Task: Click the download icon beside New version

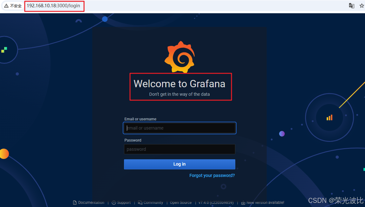Action: point(243,203)
